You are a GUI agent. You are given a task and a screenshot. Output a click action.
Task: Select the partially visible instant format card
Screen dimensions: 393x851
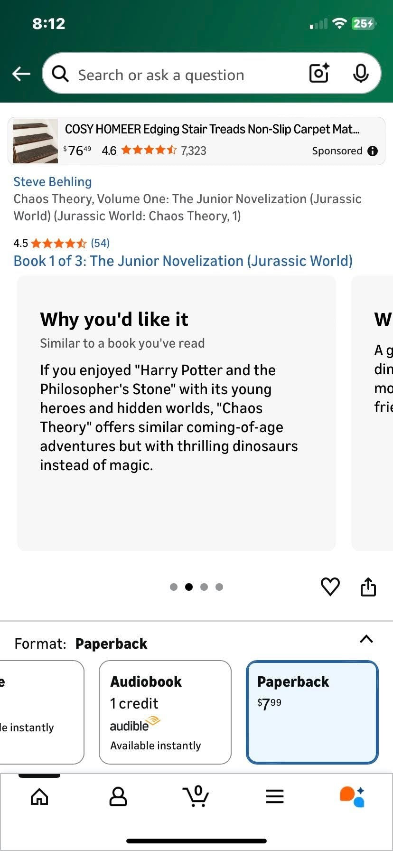42,712
